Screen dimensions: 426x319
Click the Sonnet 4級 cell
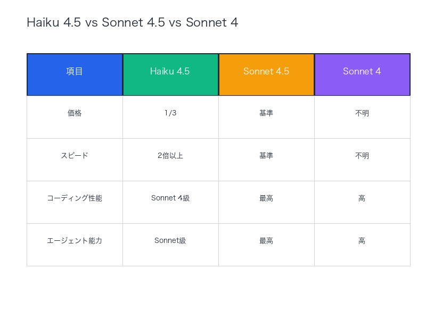tap(170, 198)
